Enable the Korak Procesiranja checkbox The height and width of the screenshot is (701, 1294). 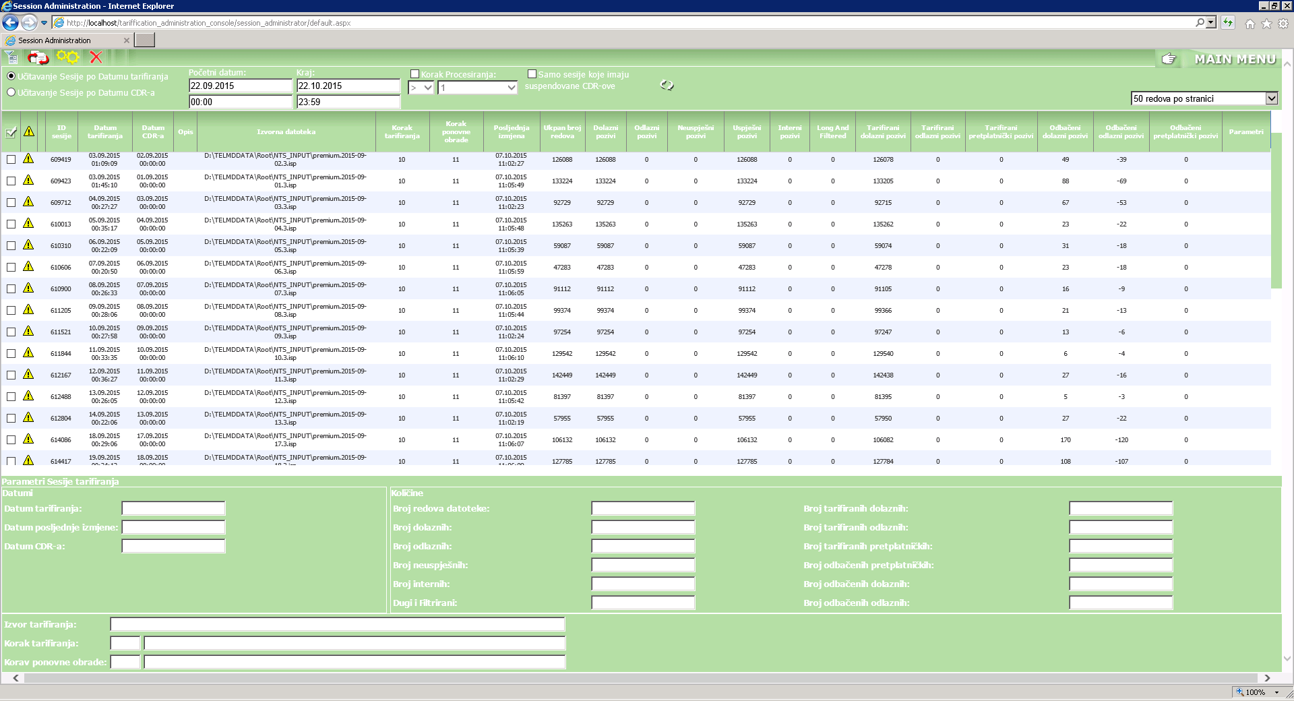point(415,74)
